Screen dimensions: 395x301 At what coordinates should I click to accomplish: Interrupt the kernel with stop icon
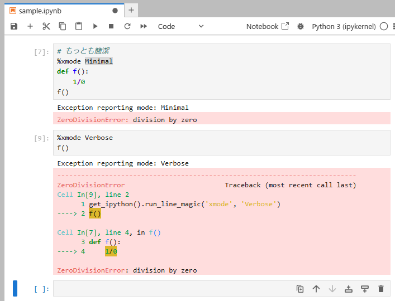111,26
